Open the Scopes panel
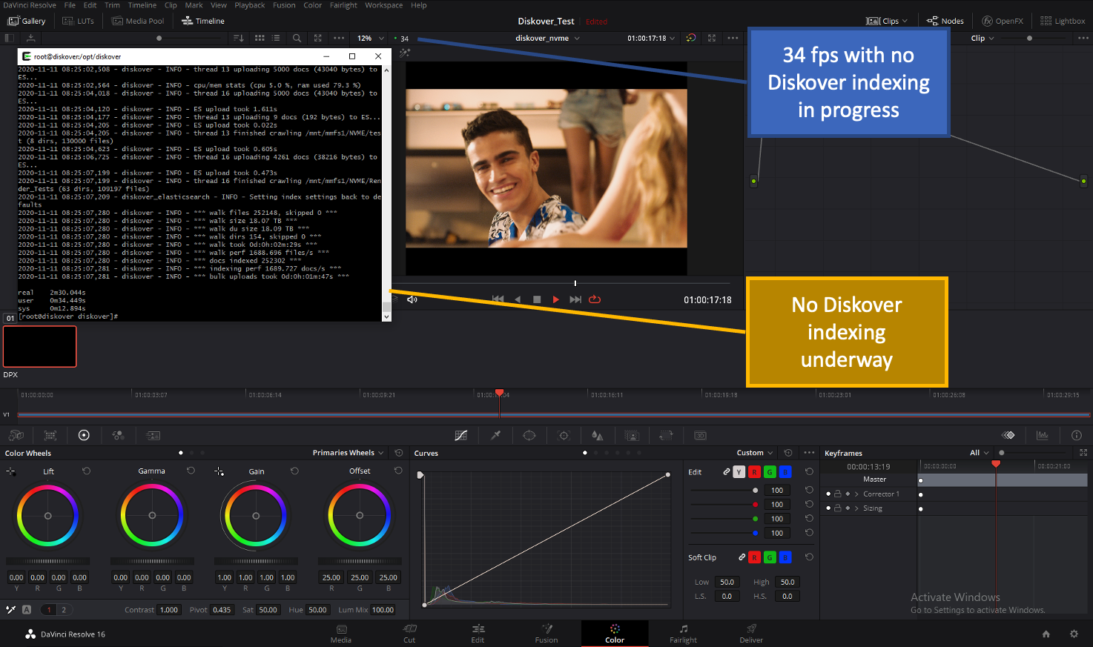 coord(1043,436)
